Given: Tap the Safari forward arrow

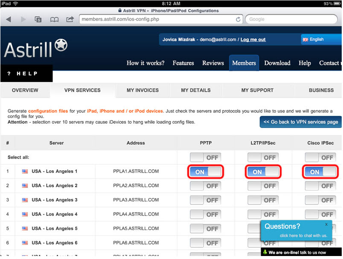Looking at the screenshot, I should [x=23, y=19].
